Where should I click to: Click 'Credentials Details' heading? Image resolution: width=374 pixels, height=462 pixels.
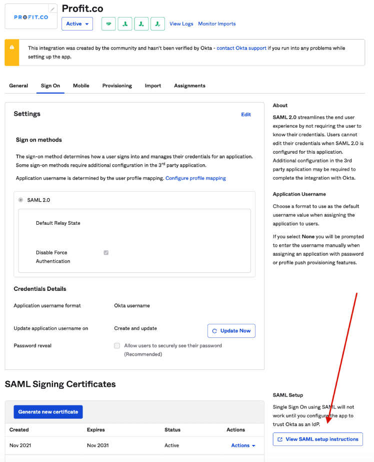(x=40, y=289)
